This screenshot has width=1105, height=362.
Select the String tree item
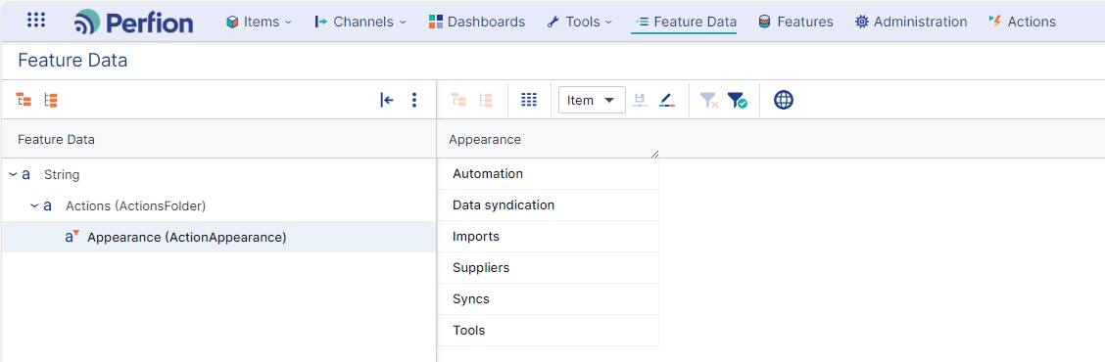tap(62, 174)
